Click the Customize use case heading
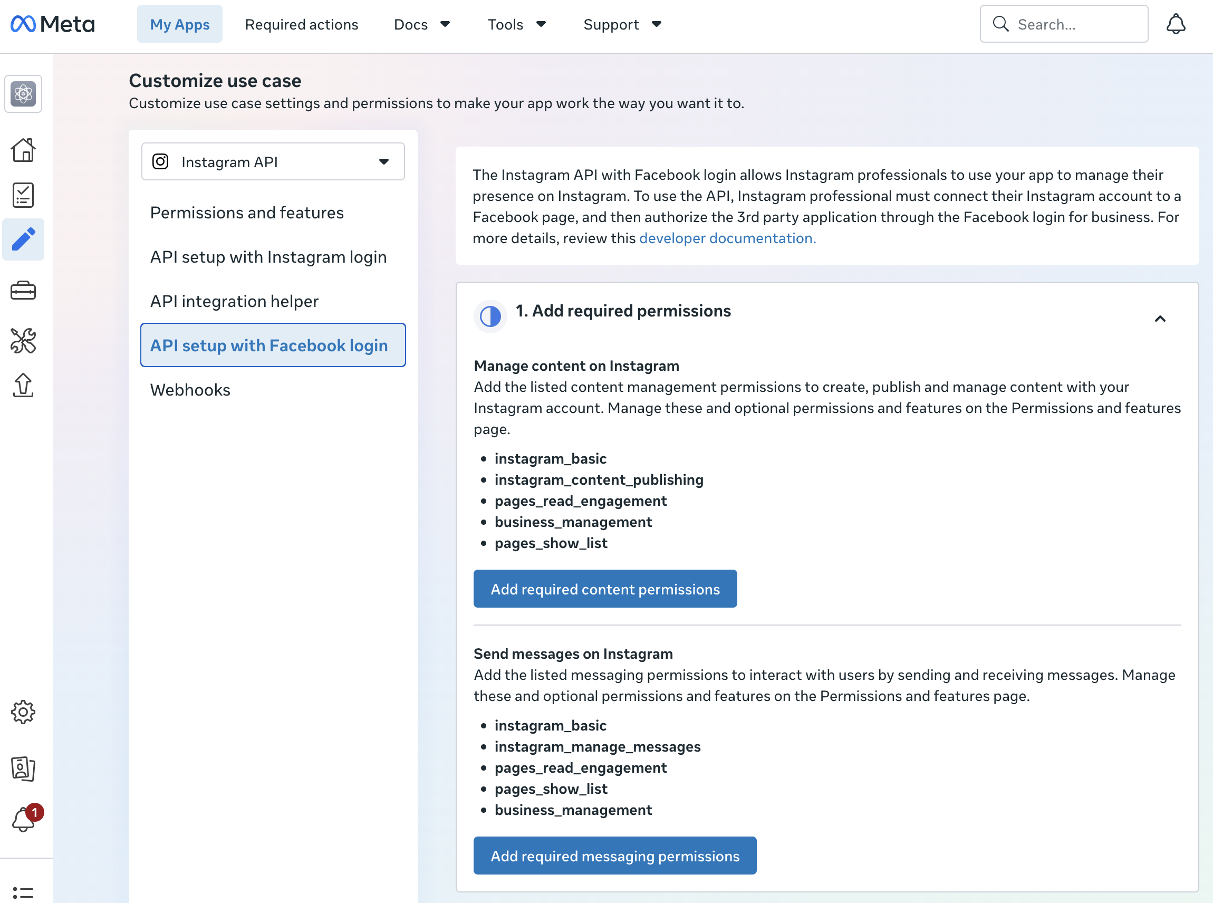Viewport: 1213px width, 903px height. click(215, 81)
